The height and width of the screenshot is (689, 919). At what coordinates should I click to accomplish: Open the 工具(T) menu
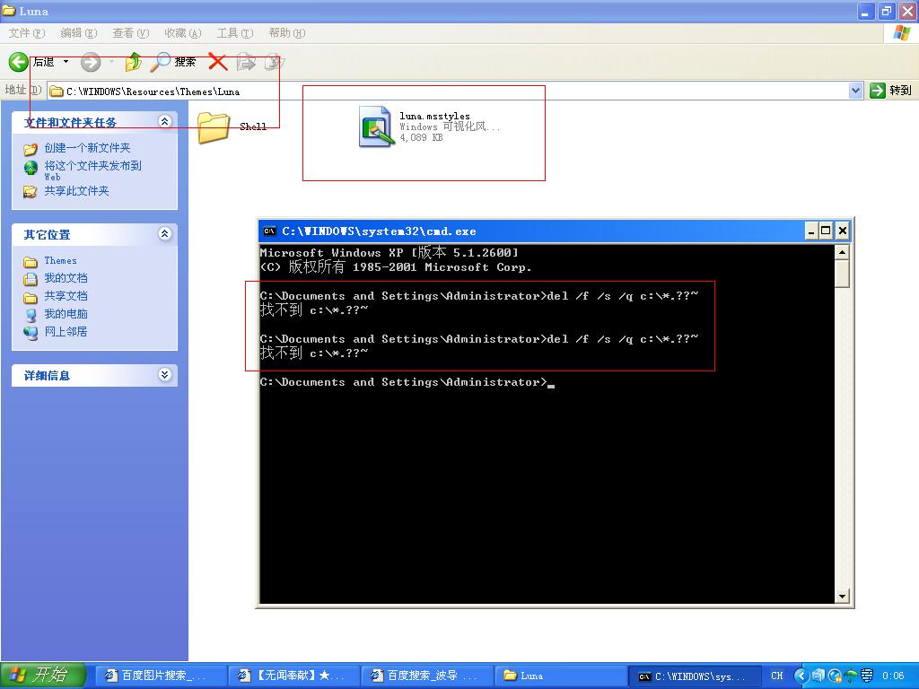click(x=235, y=33)
